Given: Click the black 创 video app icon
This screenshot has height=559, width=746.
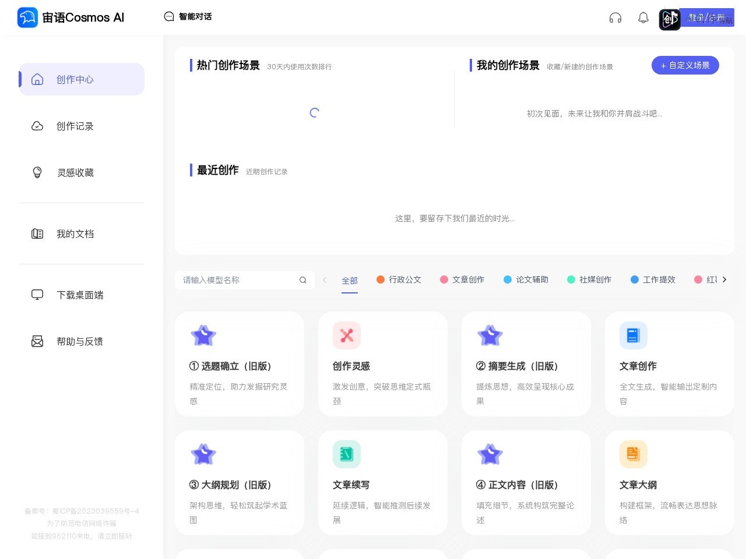Looking at the screenshot, I should (x=670, y=20).
